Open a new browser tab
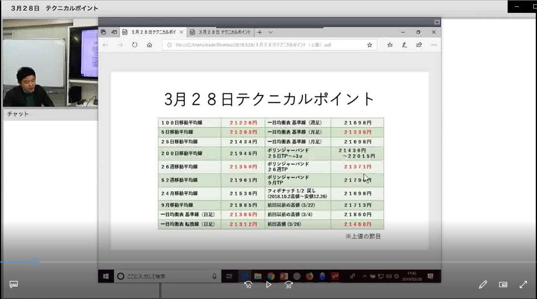The image size is (537, 299). (260, 32)
